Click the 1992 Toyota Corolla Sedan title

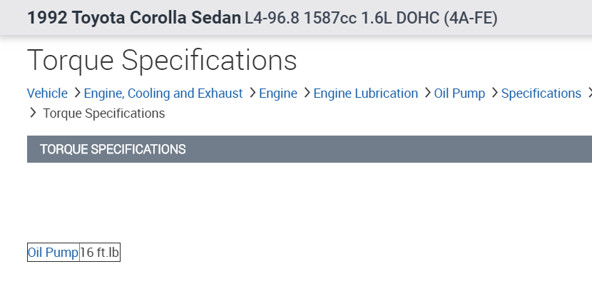(x=134, y=18)
